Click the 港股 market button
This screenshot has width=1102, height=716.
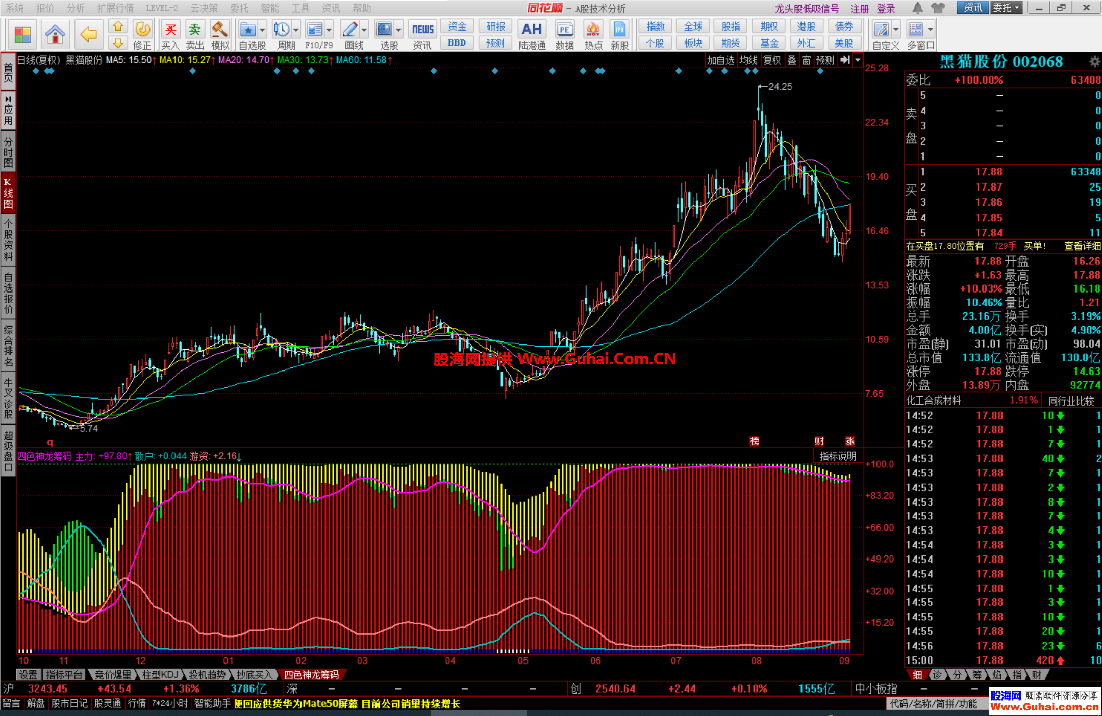click(x=806, y=26)
